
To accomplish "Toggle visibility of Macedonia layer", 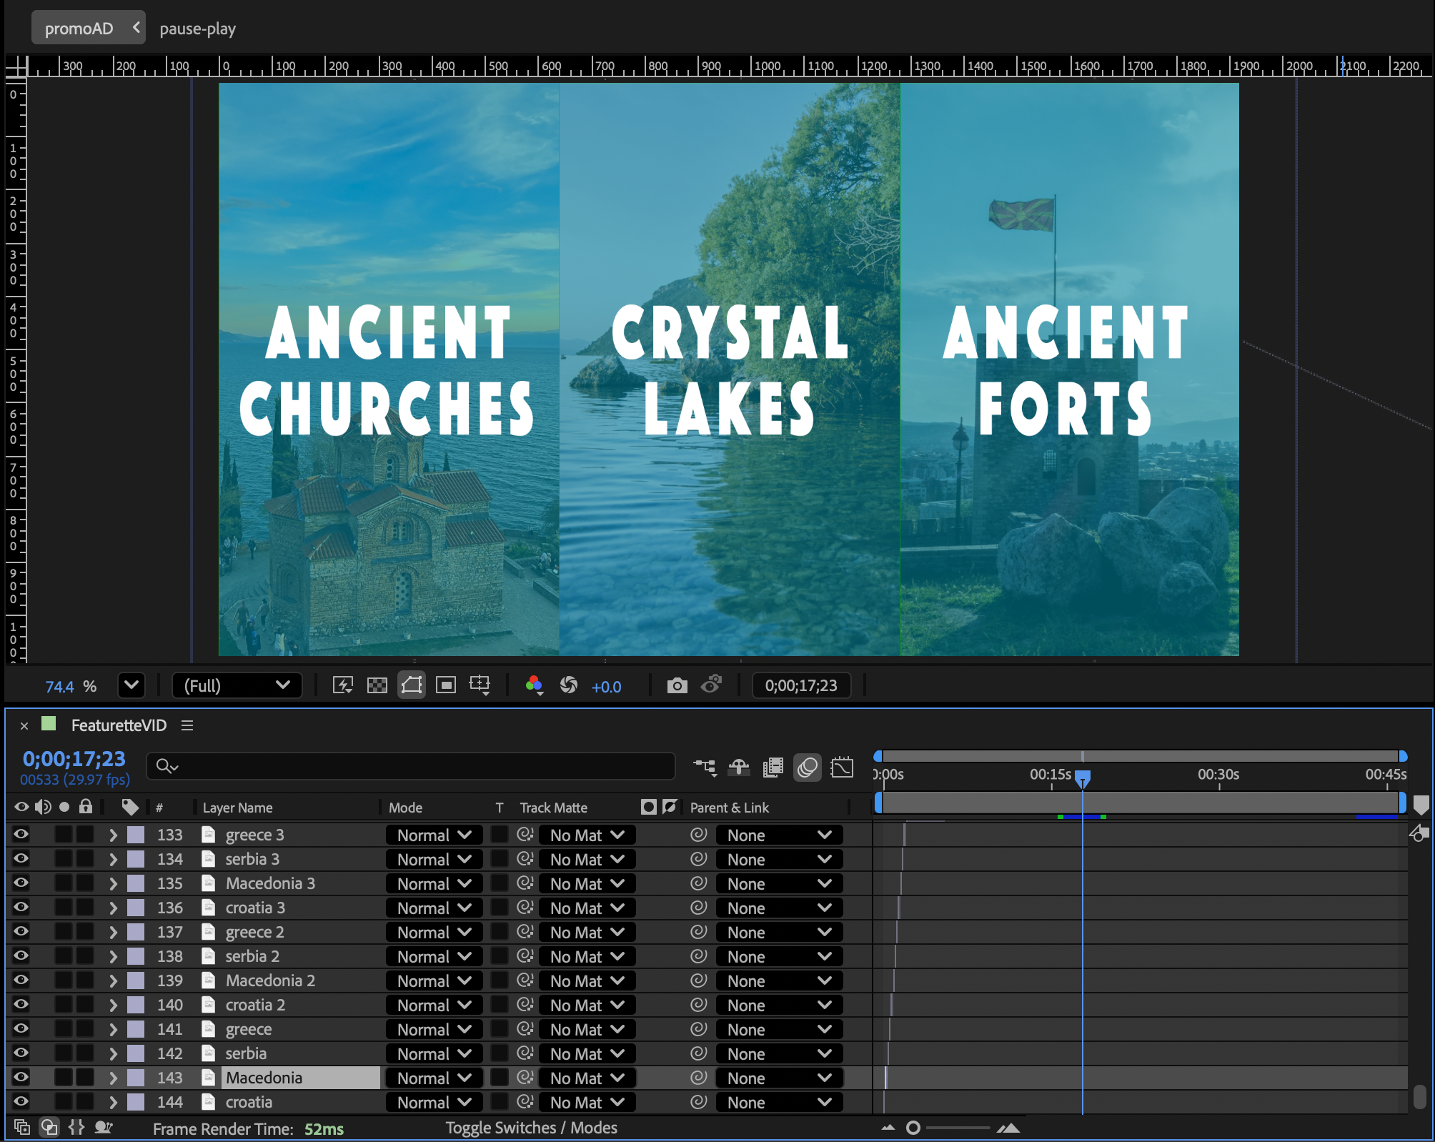I will click(x=21, y=1077).
